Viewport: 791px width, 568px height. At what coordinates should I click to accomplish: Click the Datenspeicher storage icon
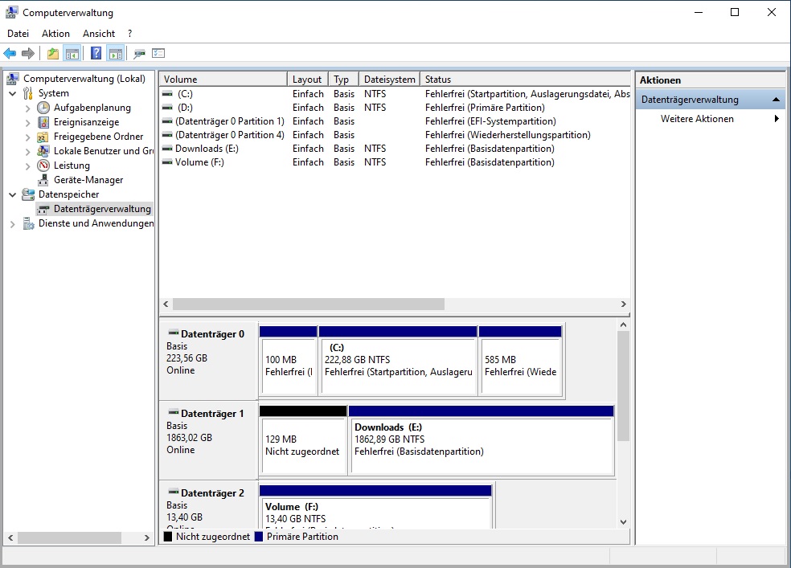pos(28,194)
